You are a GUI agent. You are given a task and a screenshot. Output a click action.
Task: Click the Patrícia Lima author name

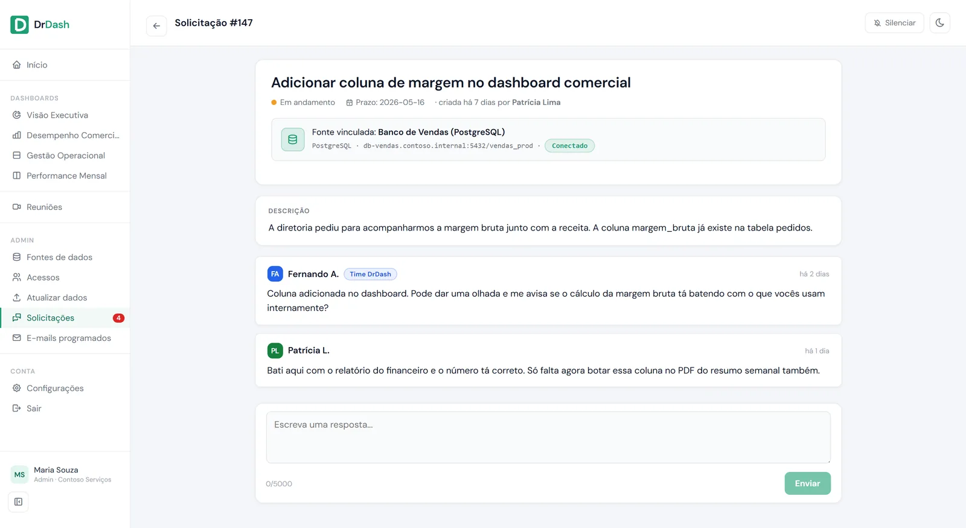click(x=536, y=103)
